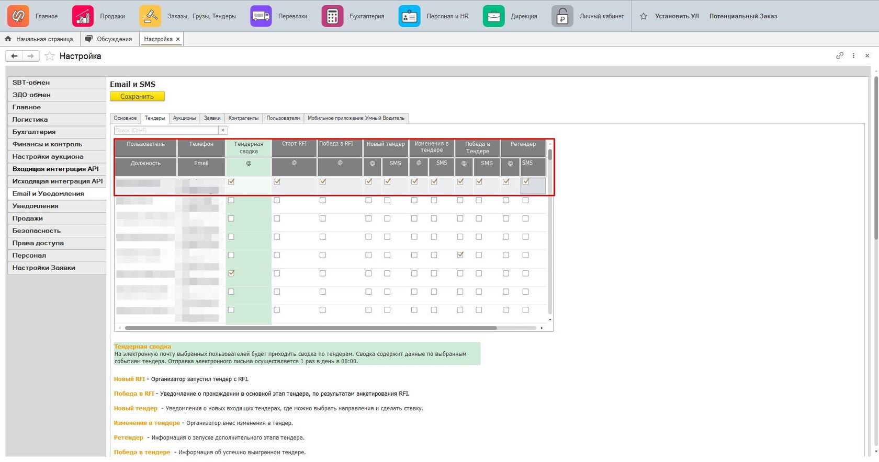The width and height of the screenshot is (879, 462).
Task: Uncheck Новый тендер SMS in the fully checked row
Action: [388, 181]
